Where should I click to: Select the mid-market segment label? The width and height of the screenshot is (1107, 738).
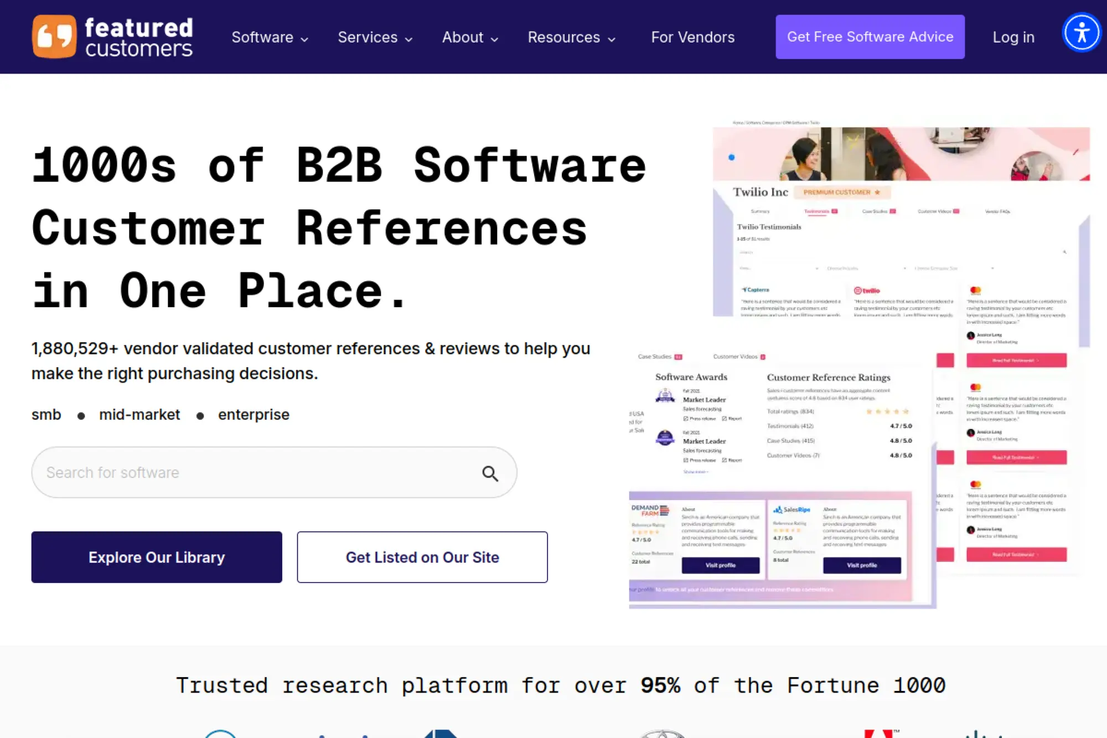(x=139, y=414)
